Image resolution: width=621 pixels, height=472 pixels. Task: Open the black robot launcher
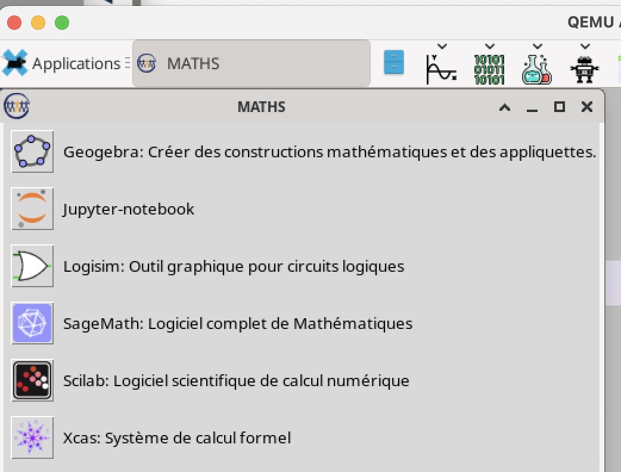(x=585, y=70)
